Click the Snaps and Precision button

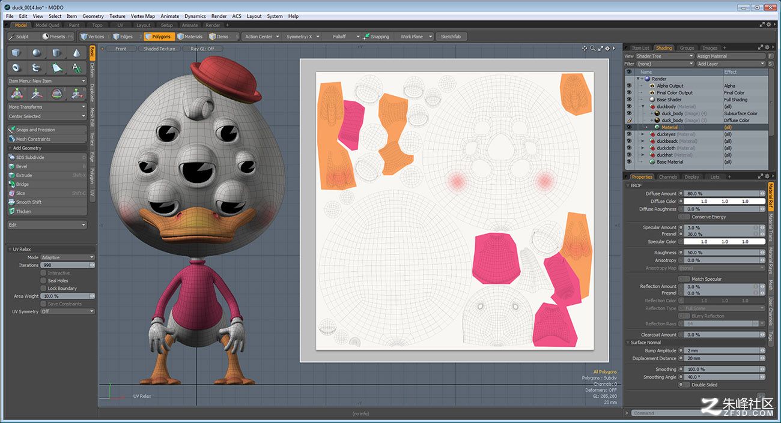tap(47, 130)
